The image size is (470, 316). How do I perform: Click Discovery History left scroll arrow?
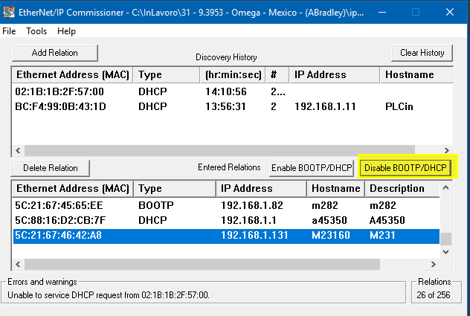[x=18, y=150]
